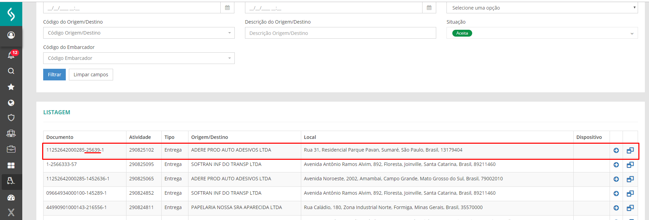Click arrow icon on PAPELARIA NOSSA SRA row
649x220 pixels.
616,208
